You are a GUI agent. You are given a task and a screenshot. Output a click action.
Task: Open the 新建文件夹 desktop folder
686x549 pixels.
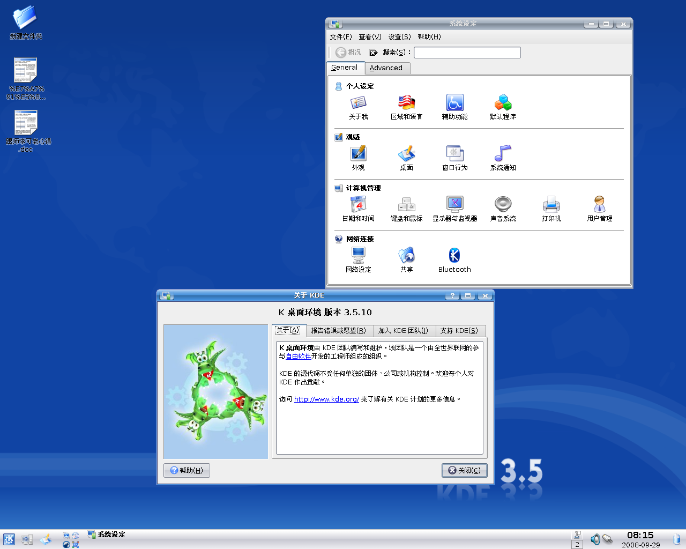pos(25,23)
